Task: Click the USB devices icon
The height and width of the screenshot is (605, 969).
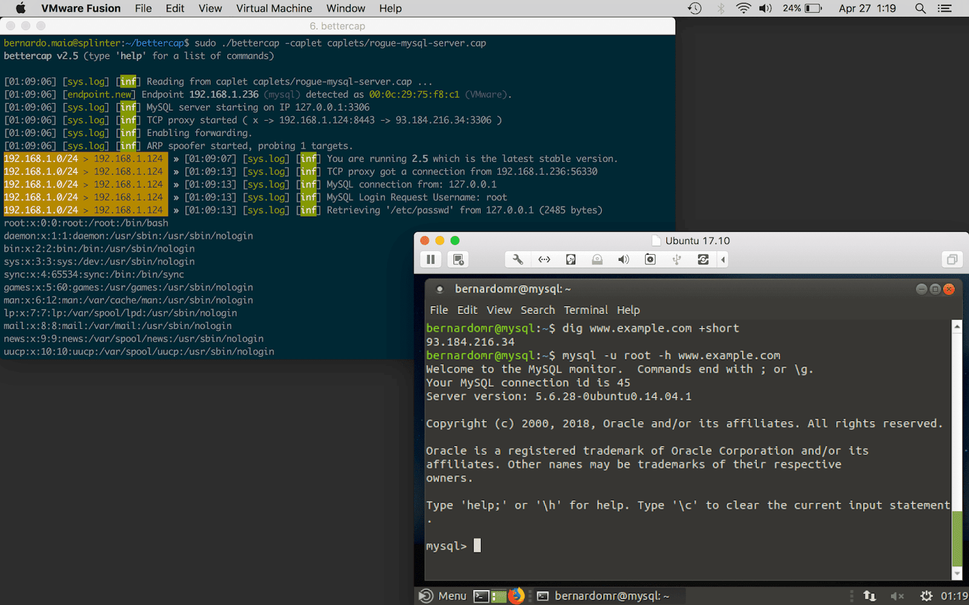Action: pyautogui.click(x=677, y=260)
